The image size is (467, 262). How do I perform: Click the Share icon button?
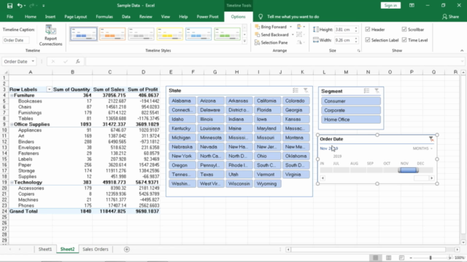[x=451, y=17]
